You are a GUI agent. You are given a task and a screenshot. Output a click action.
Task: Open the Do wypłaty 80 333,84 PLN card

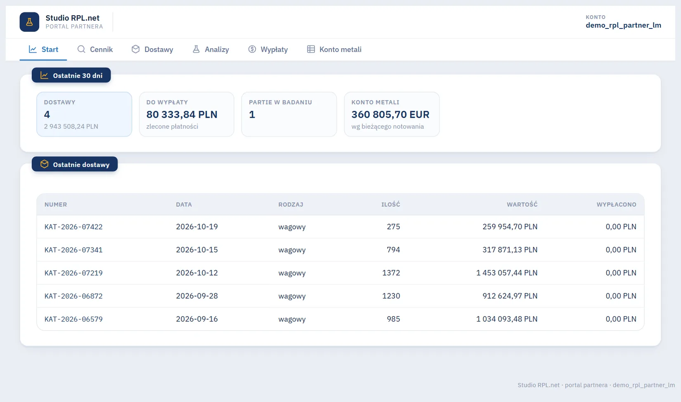click(x=187, y=114)
